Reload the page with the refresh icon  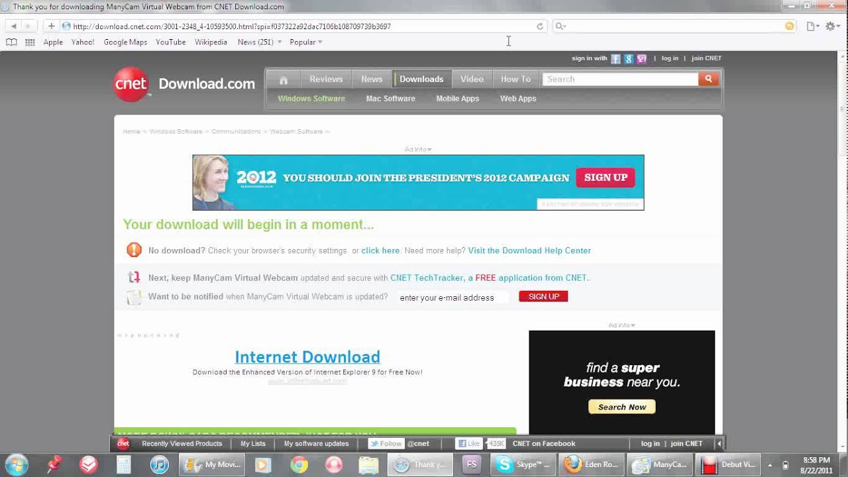(x=540, y=26)
